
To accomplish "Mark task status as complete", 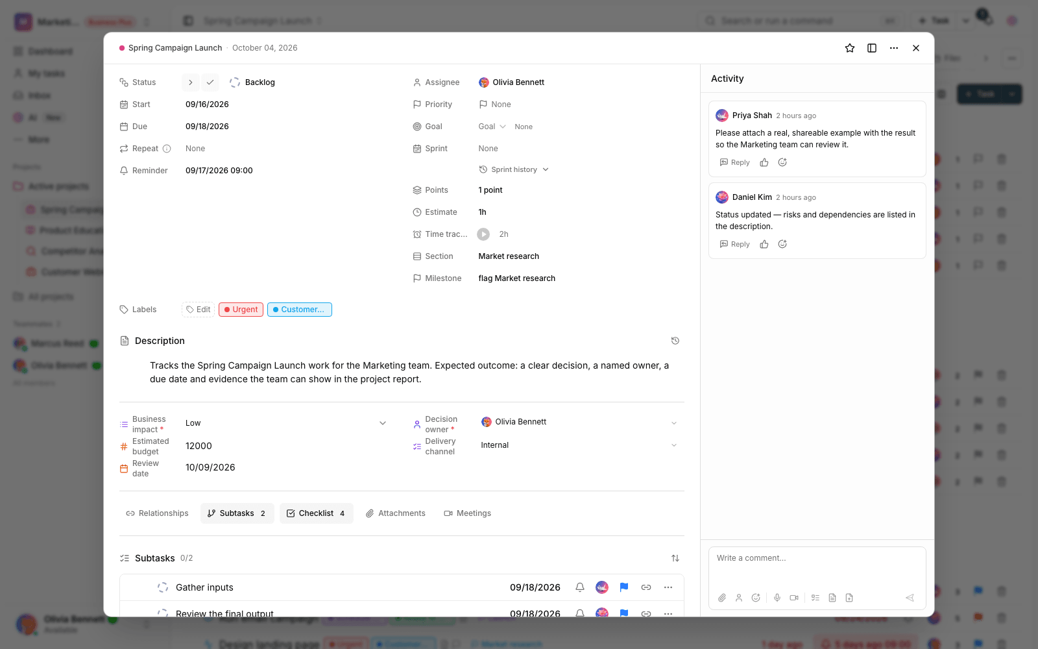I will click(210, 82).
